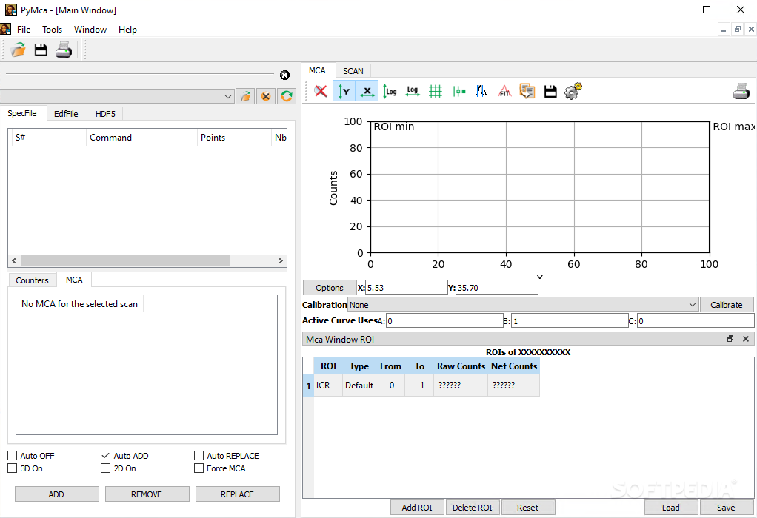Click the REMOVE button
The image size is (757, 518).
pos(147,494)
